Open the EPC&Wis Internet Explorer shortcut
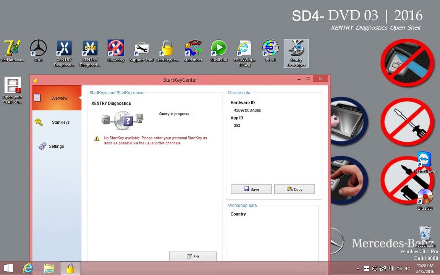The image size is (440, 275). pyautogui.click(x=244, y=53)
